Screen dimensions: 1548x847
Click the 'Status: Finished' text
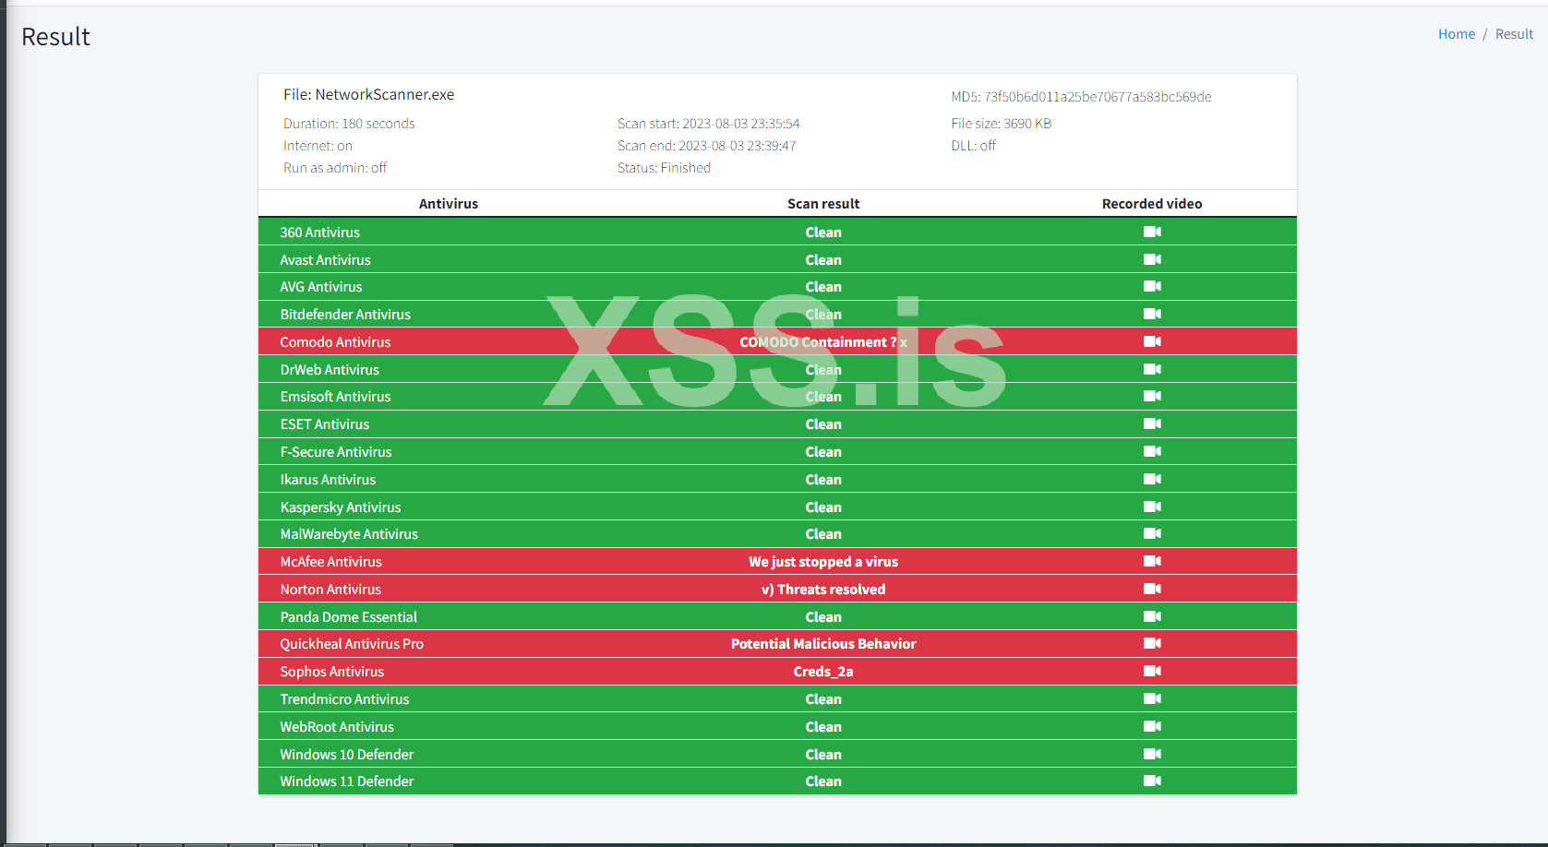tap(664, 168)
